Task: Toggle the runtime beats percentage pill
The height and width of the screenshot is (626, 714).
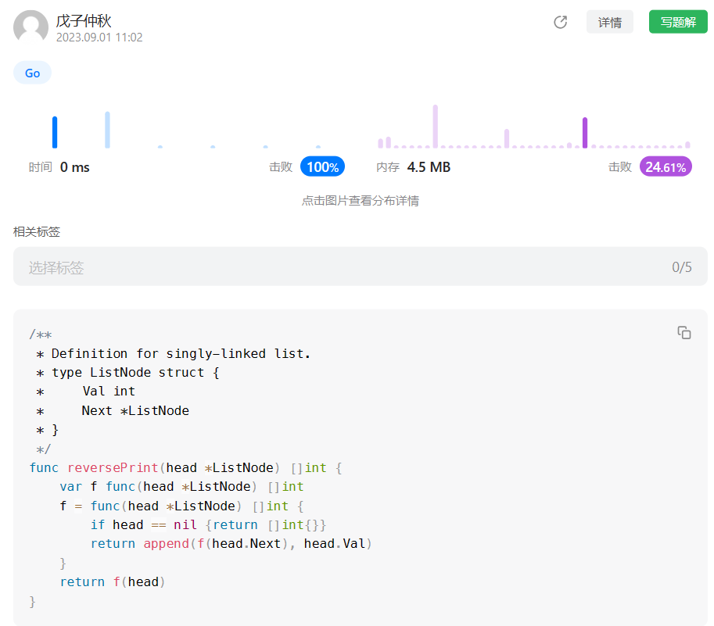Action: (x=322, y=166)
